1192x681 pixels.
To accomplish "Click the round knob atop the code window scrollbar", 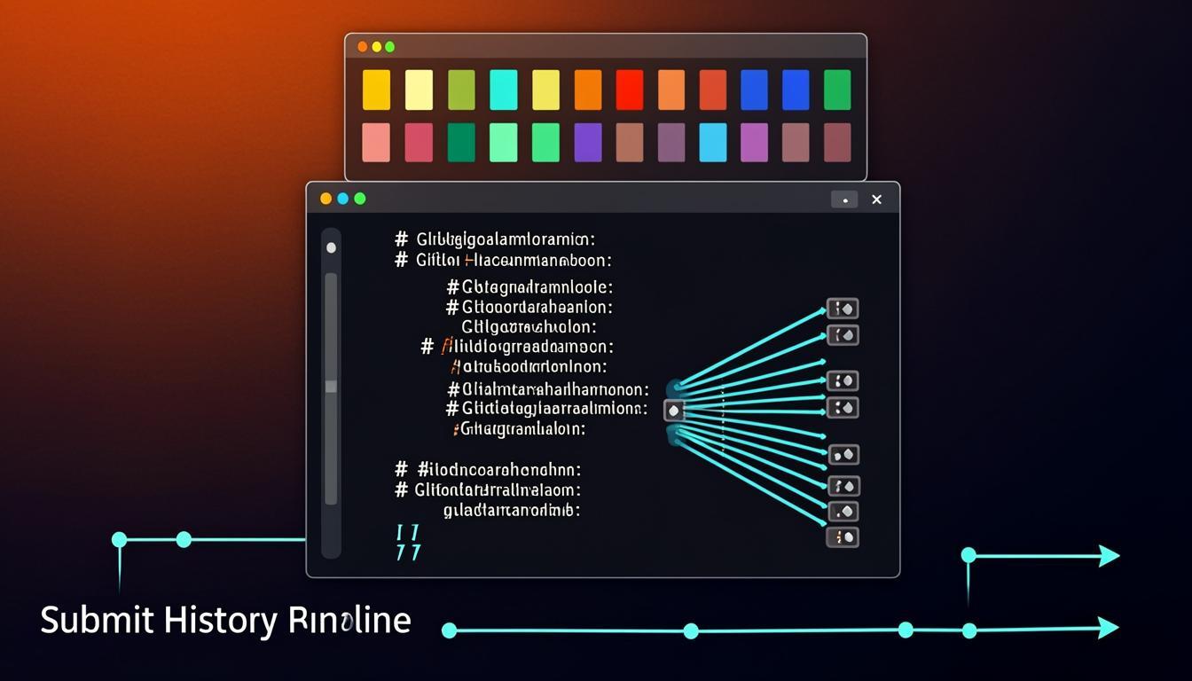I will [x=331, y=247].
